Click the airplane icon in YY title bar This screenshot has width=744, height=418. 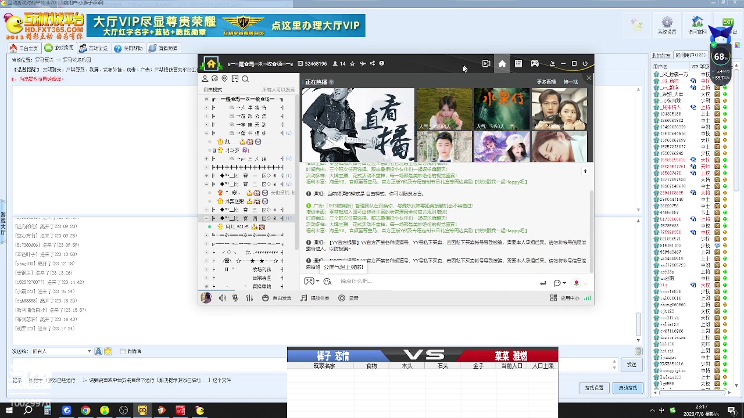click(363, 64)
